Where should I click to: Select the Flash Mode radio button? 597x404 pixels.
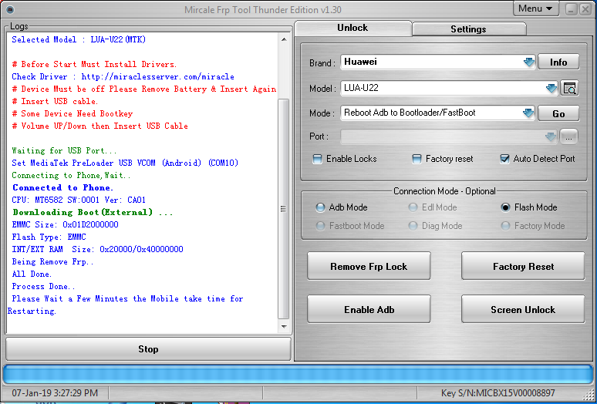[x=505, y=207]
